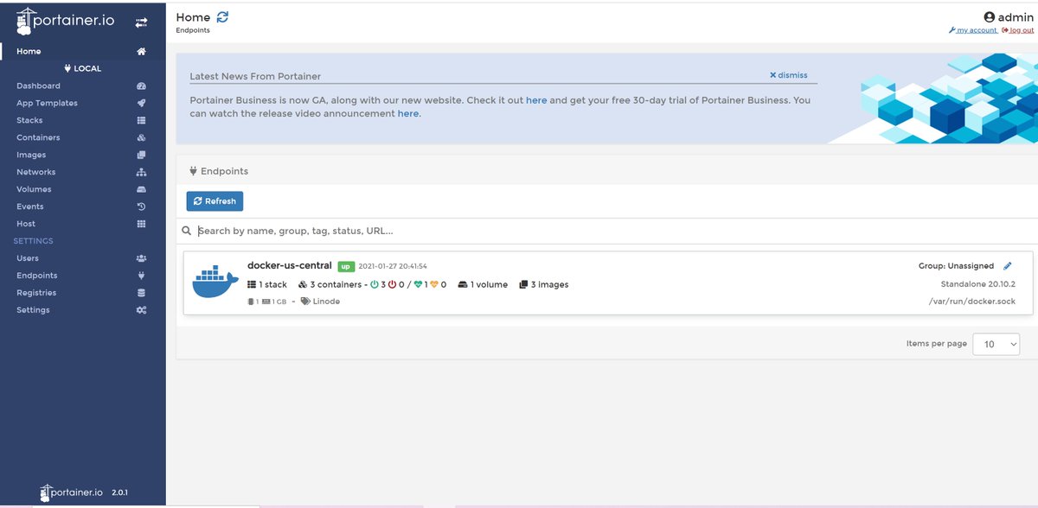Follow the first 'here' link in news
Screen dimensions: 1038x508
[x=536, y=100]
